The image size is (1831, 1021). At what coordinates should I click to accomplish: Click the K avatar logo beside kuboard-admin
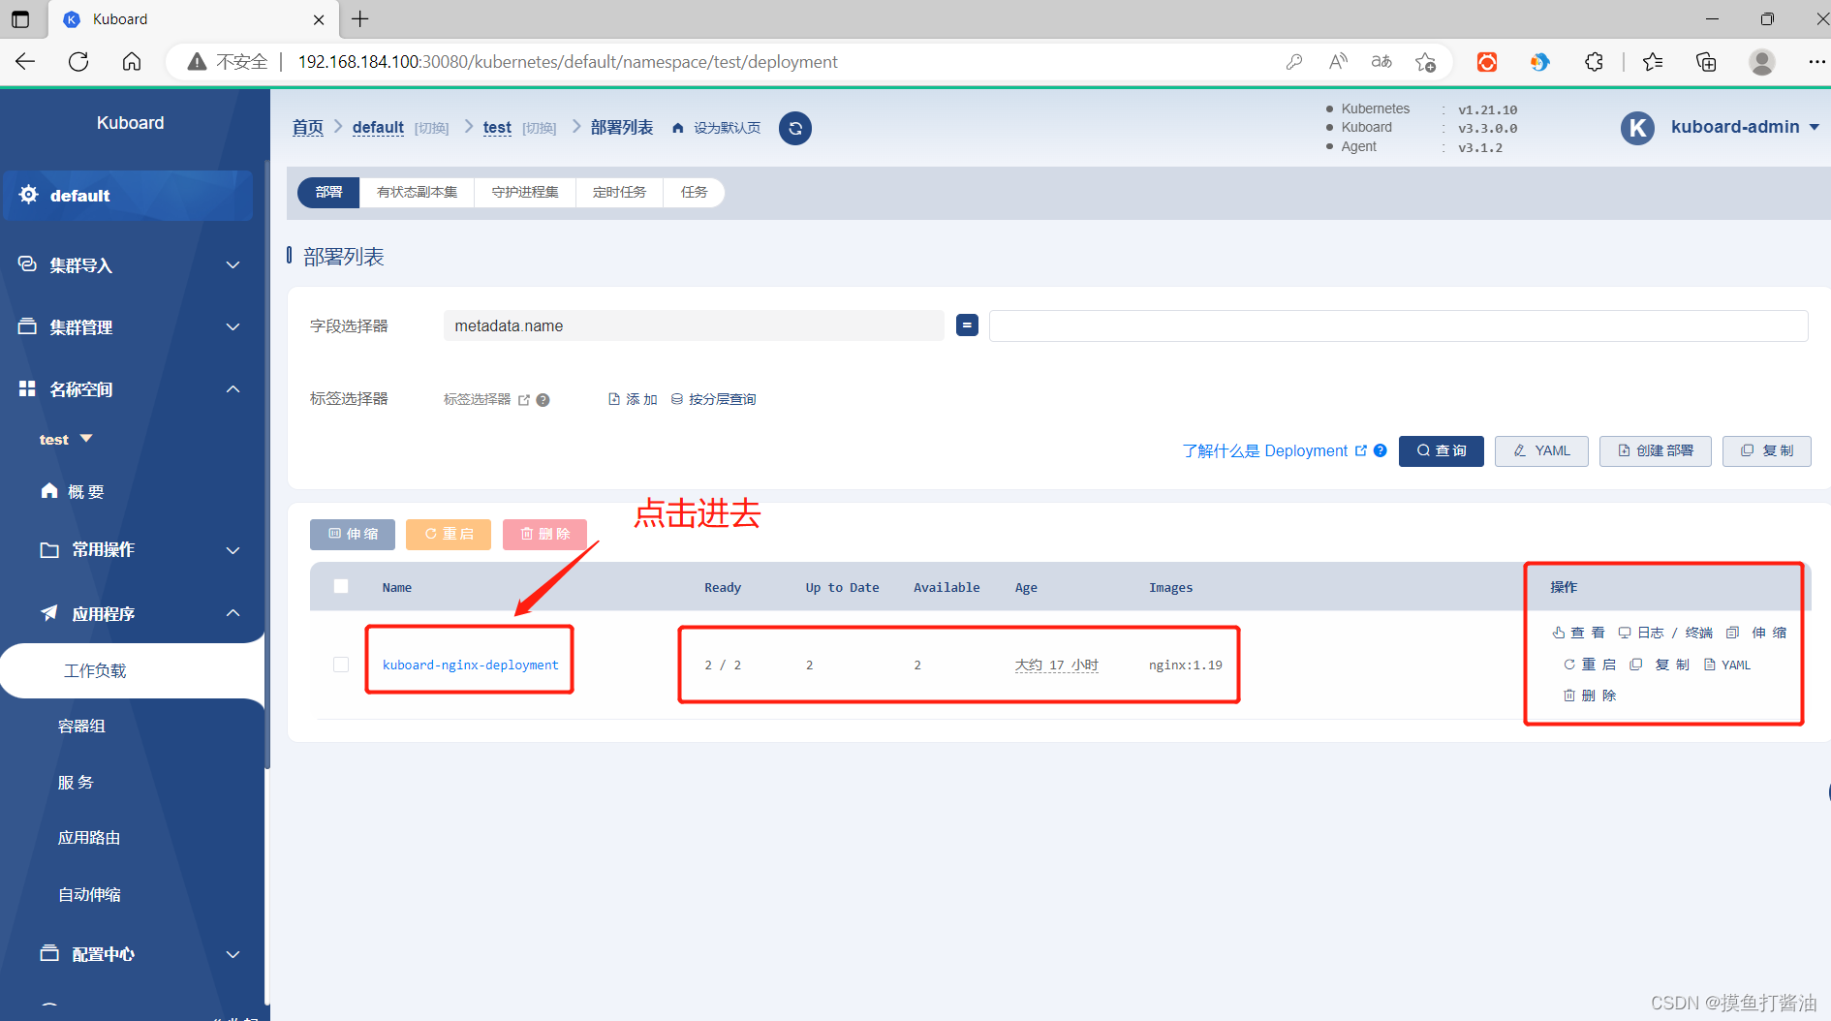1637,128
